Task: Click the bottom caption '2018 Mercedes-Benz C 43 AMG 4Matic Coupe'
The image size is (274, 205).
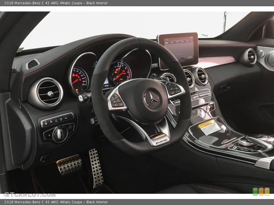Action: click(43, 202)
